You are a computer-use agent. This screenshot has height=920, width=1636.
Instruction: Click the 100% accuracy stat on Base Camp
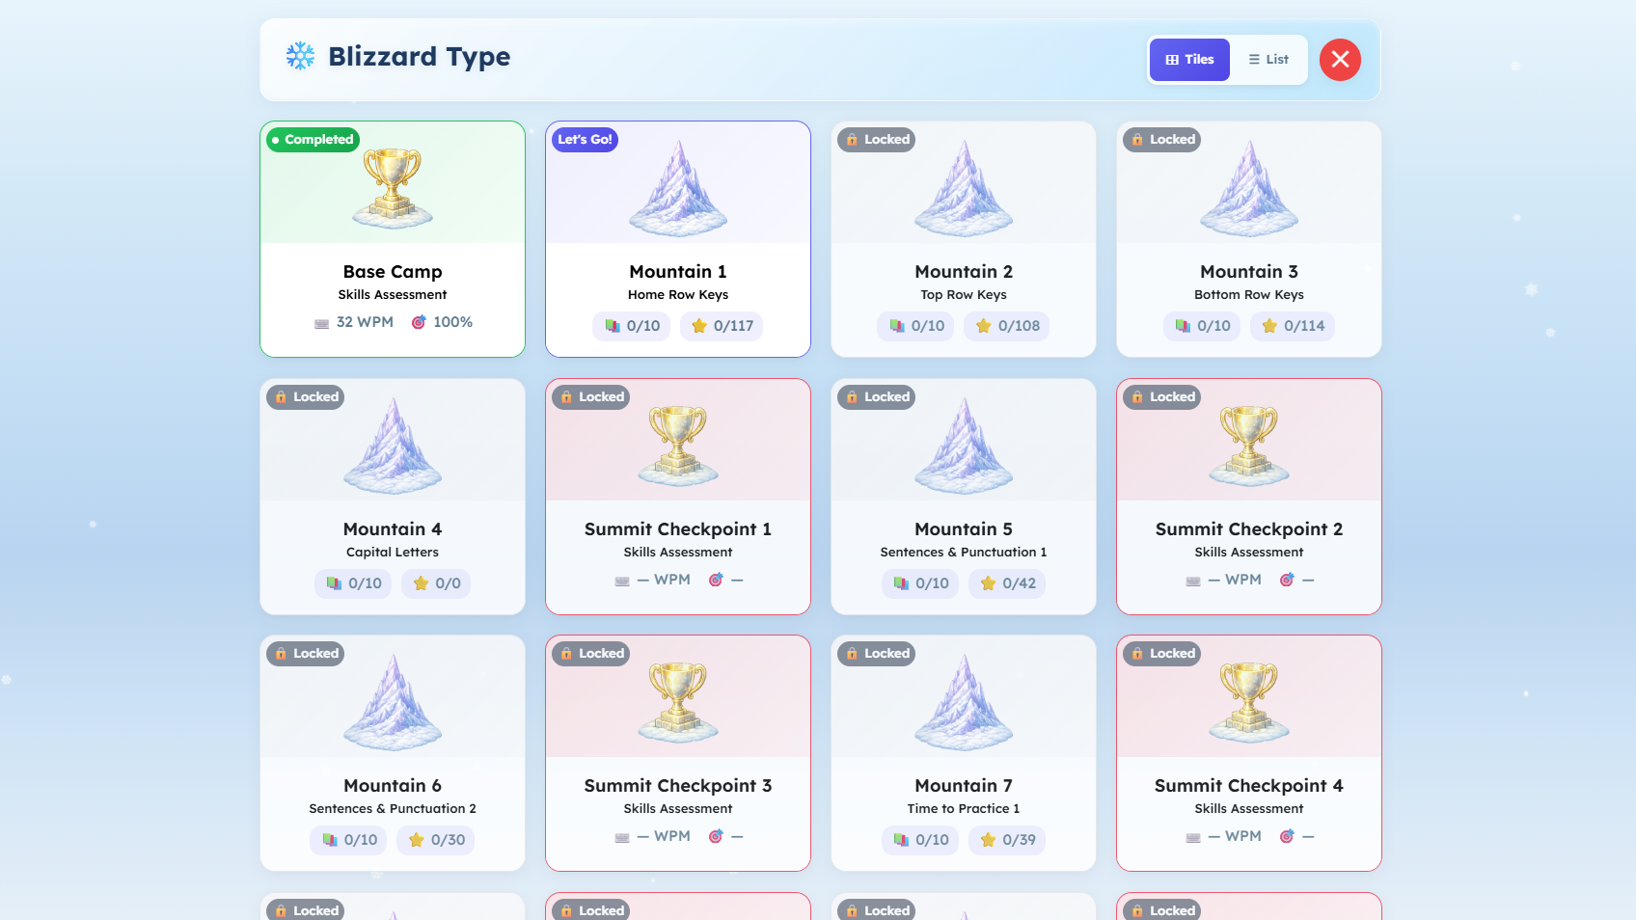pyautogui.click(x=442, y=322)
